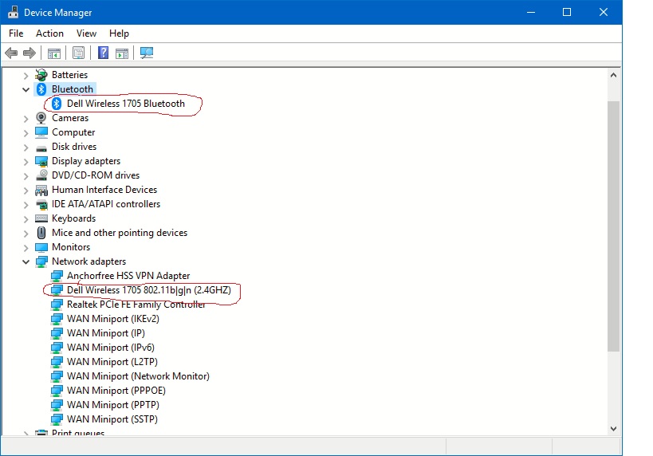
Task: Select Dell Wireless 1705 802.11b|g|n adapter
Action: click(x=148, y=290)
